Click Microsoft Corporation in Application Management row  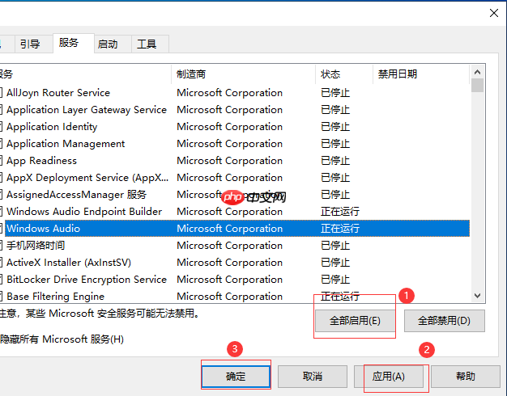(229, 144)
